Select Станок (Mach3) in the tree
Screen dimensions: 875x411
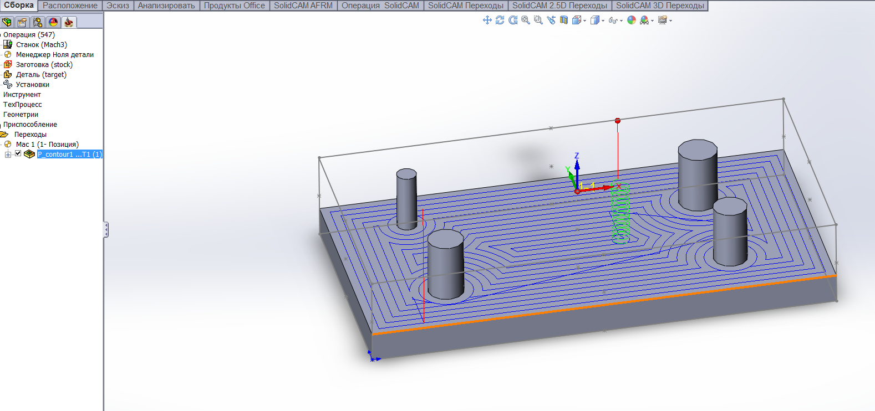coord(41,45)
